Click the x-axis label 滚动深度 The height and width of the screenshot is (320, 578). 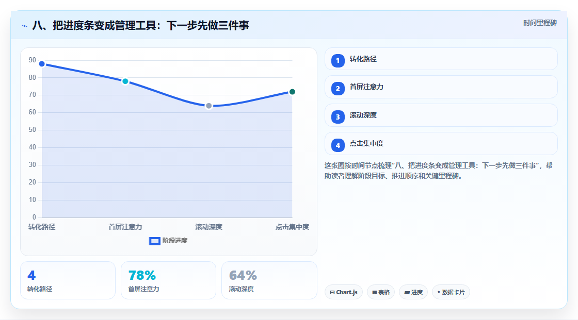pos(208,227)
